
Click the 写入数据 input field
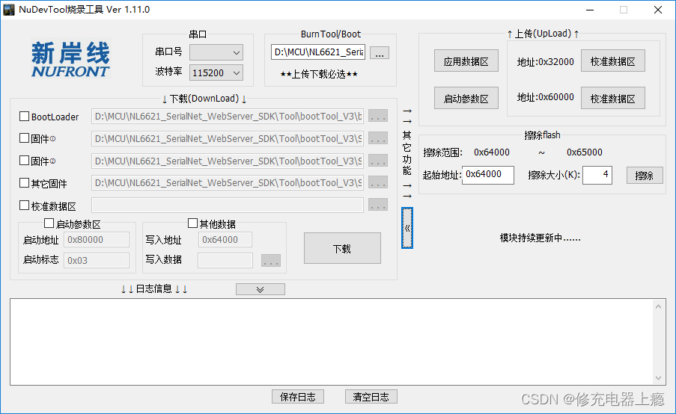pyautogui.click(x=225, y=260)
